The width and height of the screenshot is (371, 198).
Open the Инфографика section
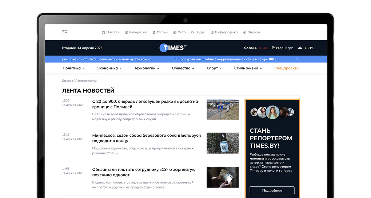click(x=226, y=32)
